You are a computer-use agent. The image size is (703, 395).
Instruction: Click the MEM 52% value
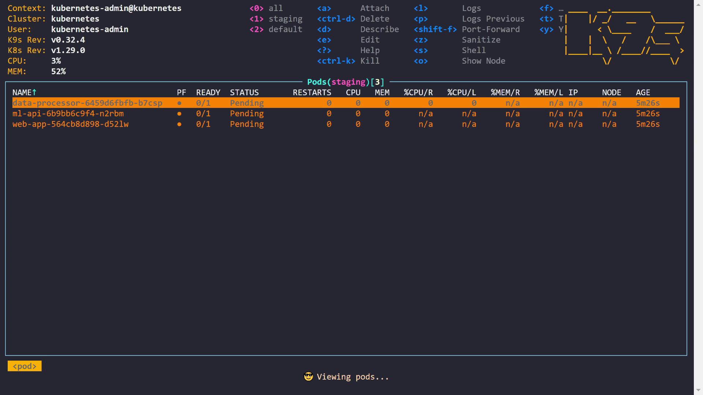[59, 72]
